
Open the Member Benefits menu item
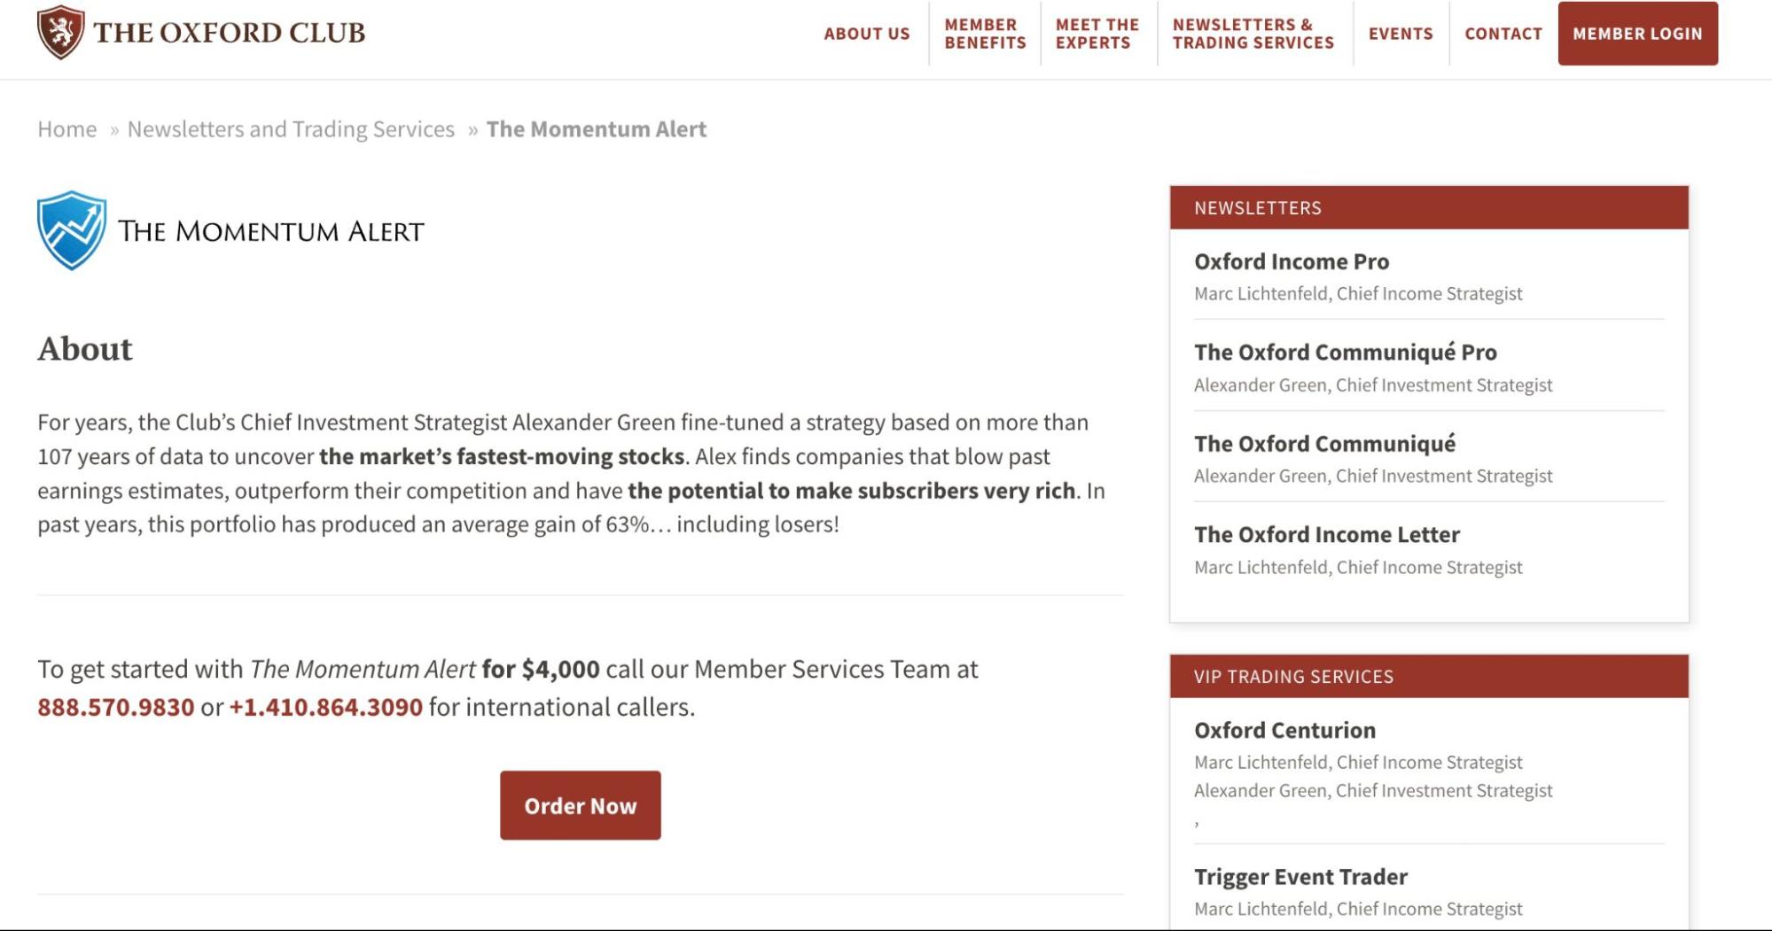click(985, 34)
